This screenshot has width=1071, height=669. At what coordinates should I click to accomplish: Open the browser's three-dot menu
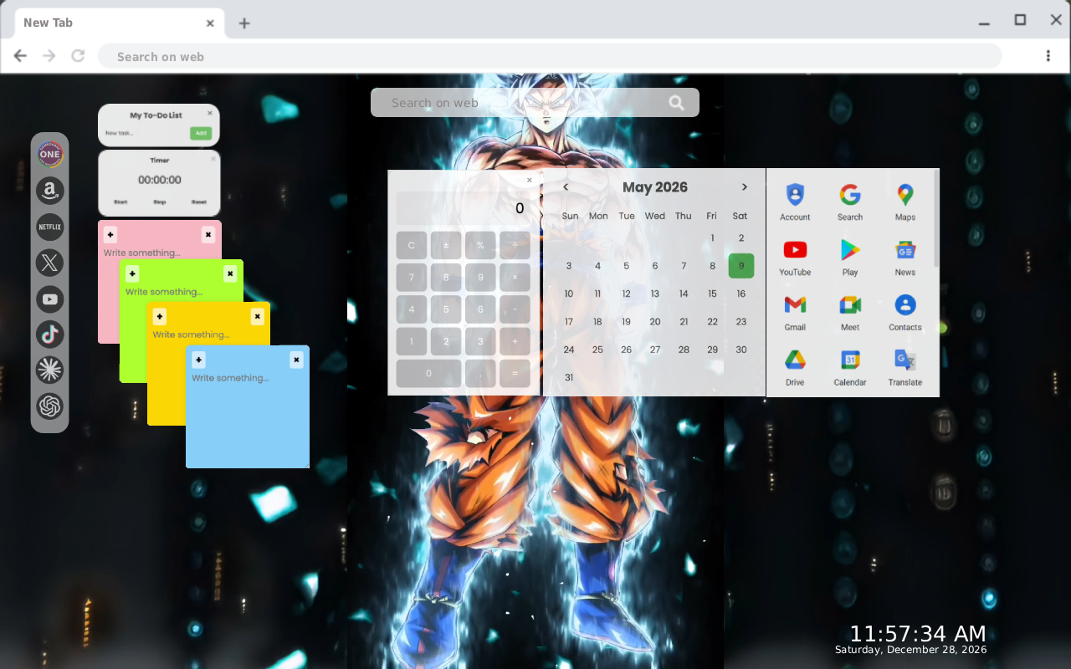(1048, 56)
